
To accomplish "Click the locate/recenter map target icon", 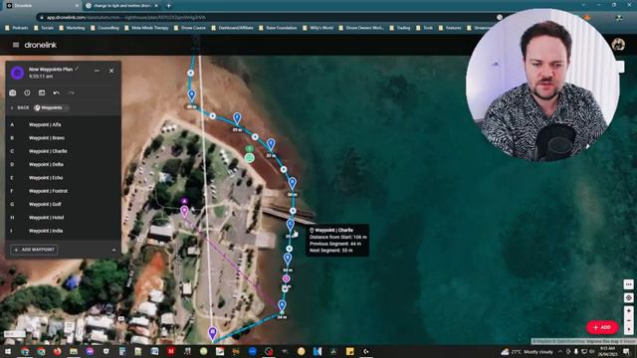I will click(628, 298).
